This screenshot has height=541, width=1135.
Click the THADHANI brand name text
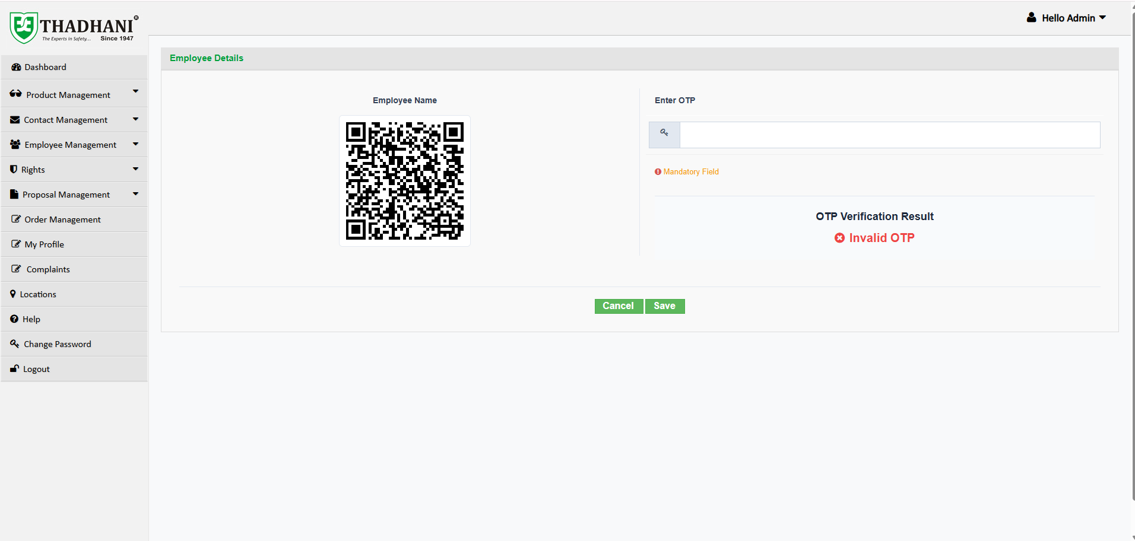[87, 26]
